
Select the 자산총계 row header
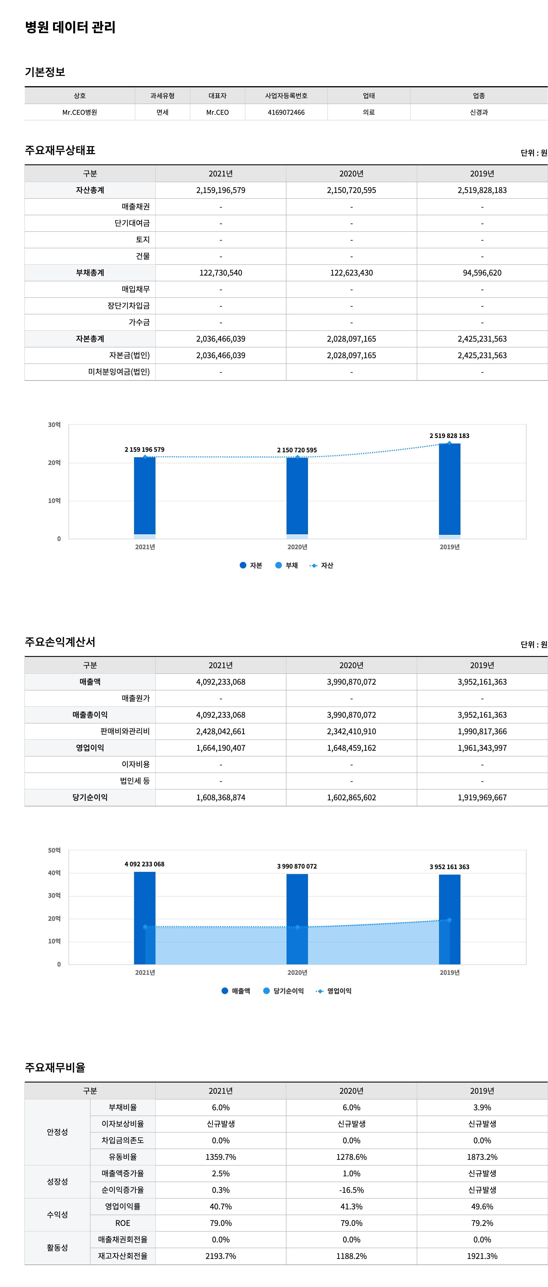[x=90, y=190]
